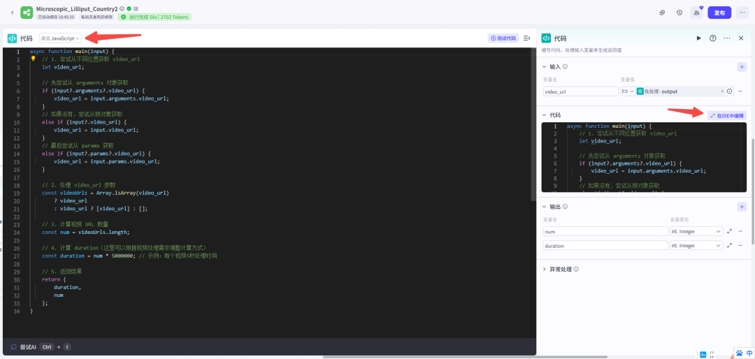The height and width of the screenshot is (359, 755).
Task: Click the duplicate icon in top bar
Action: [663, 13]
